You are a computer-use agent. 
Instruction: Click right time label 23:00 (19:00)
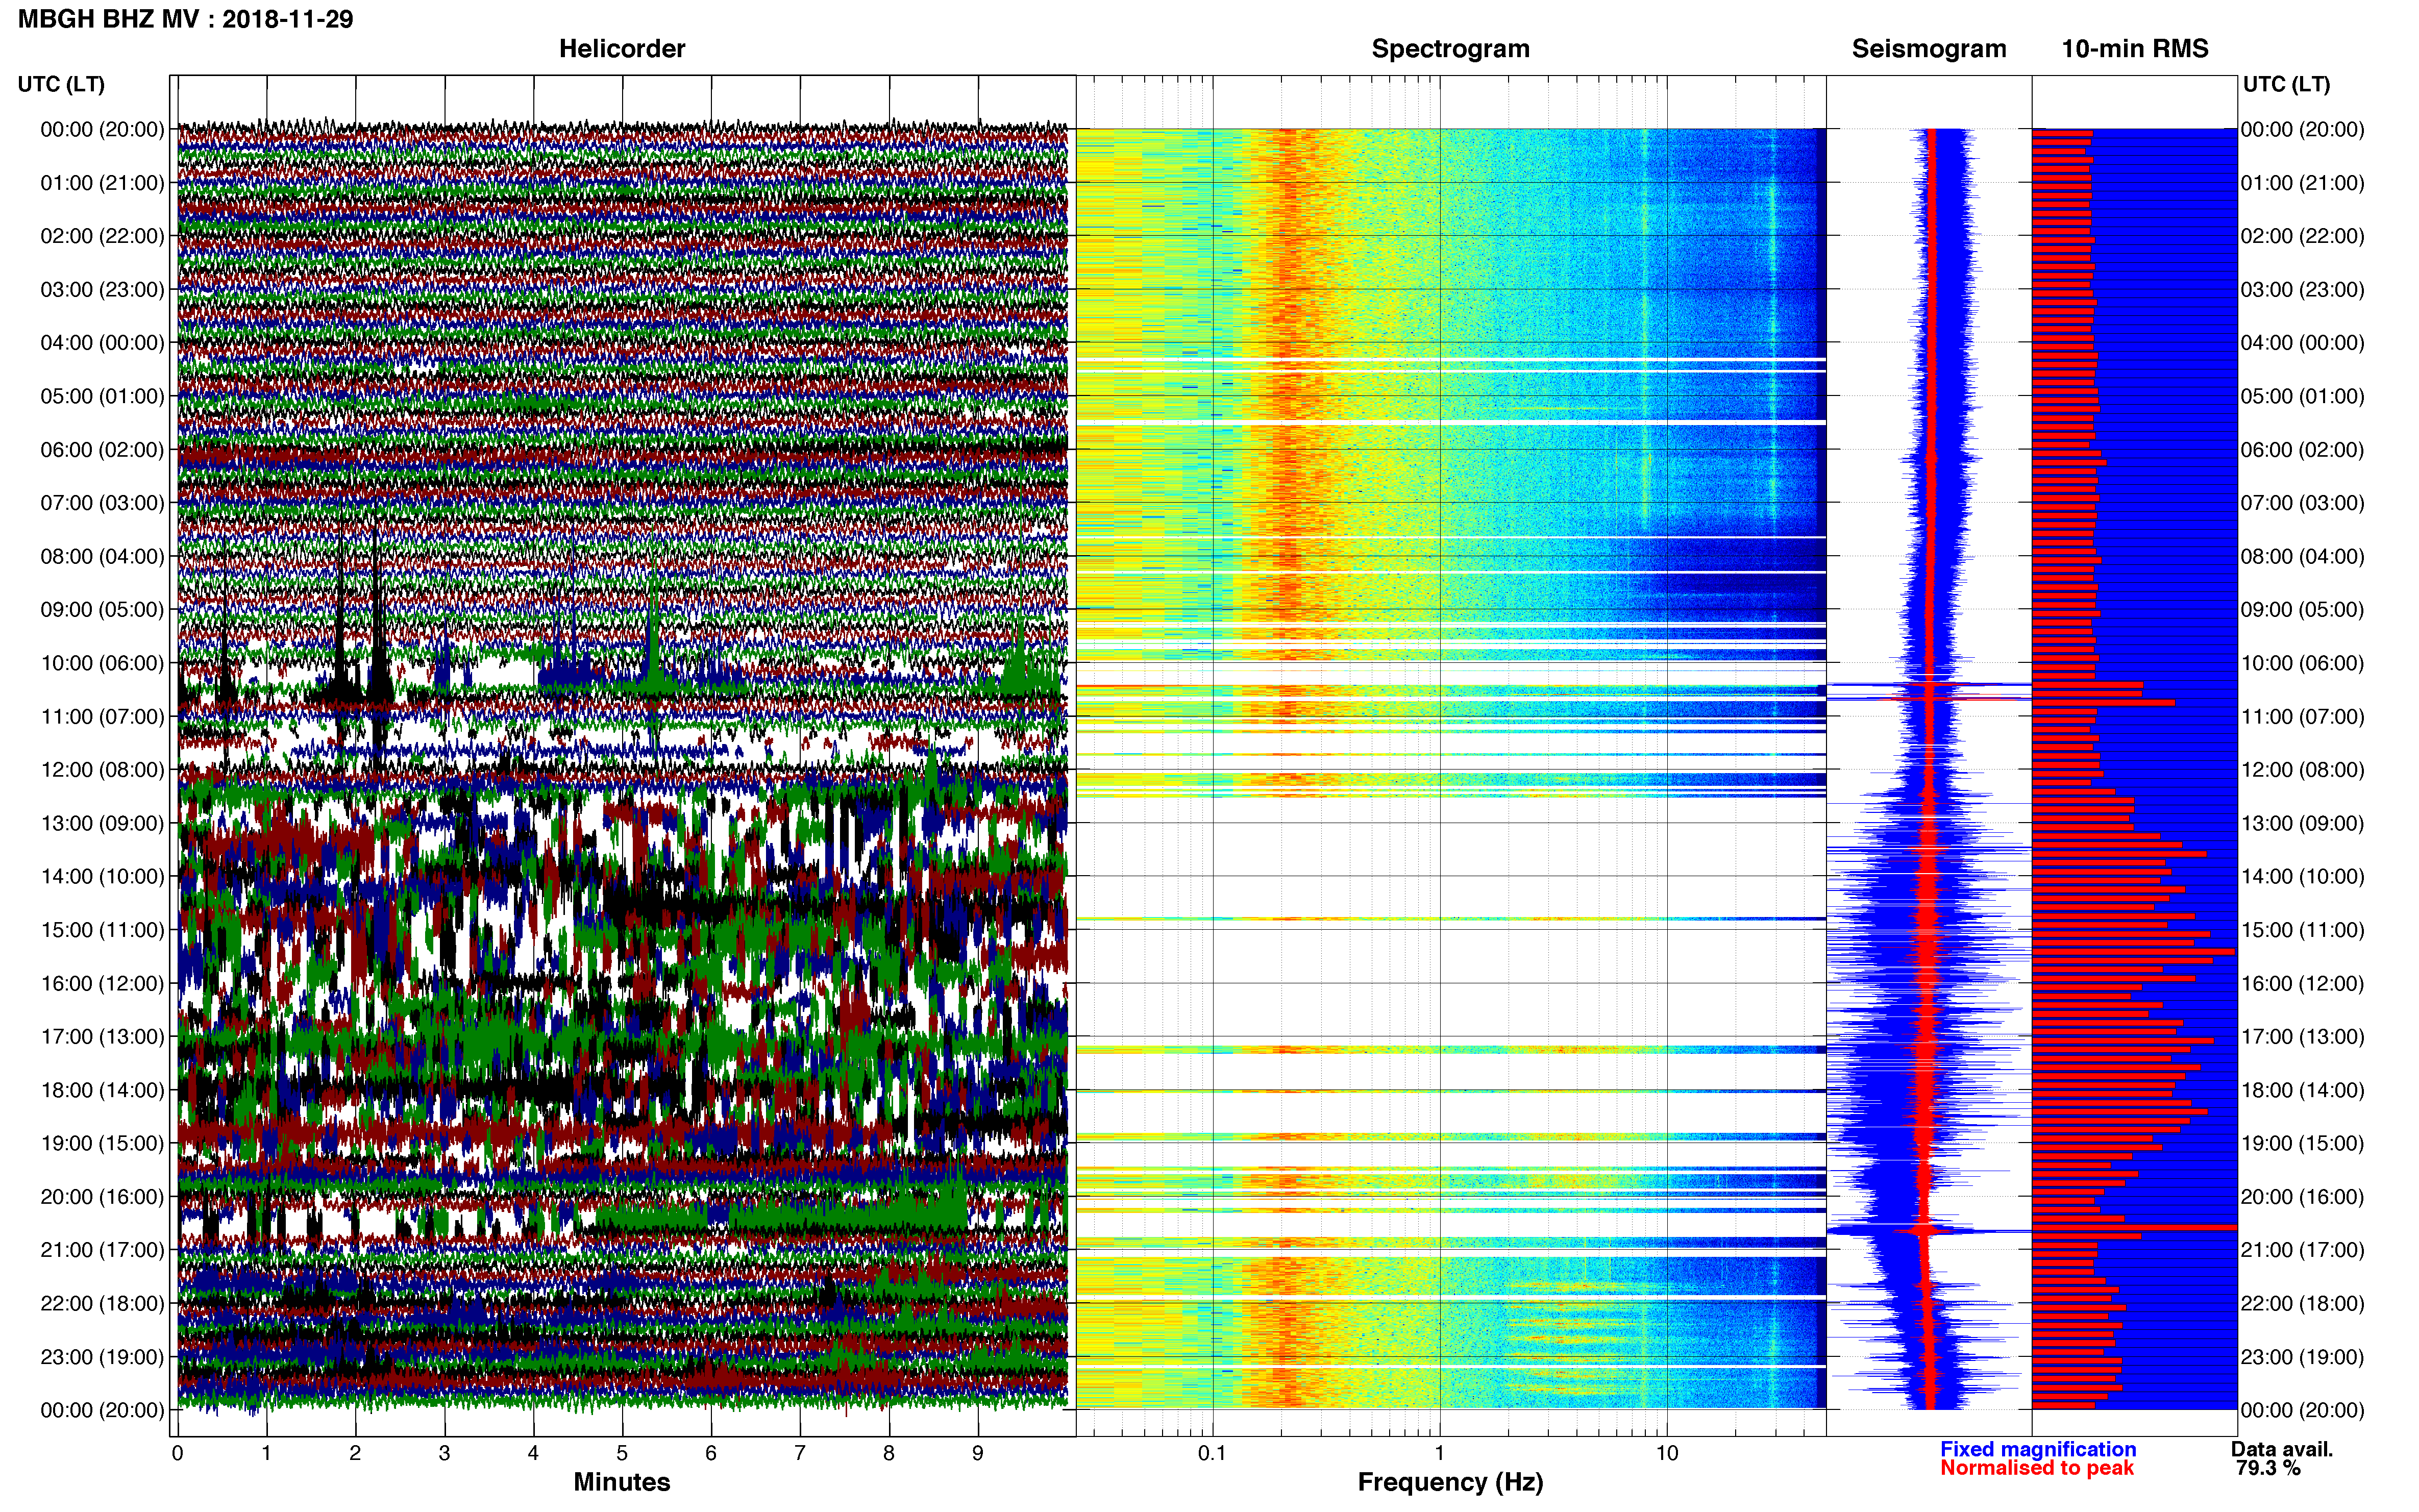click(2303, 1357)
